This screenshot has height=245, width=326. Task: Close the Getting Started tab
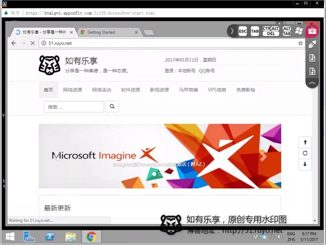[136, 32]
